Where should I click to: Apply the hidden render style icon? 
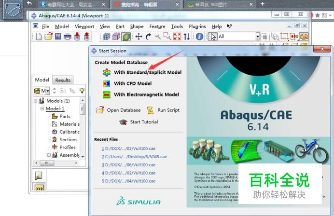click(x=116, y=37)
